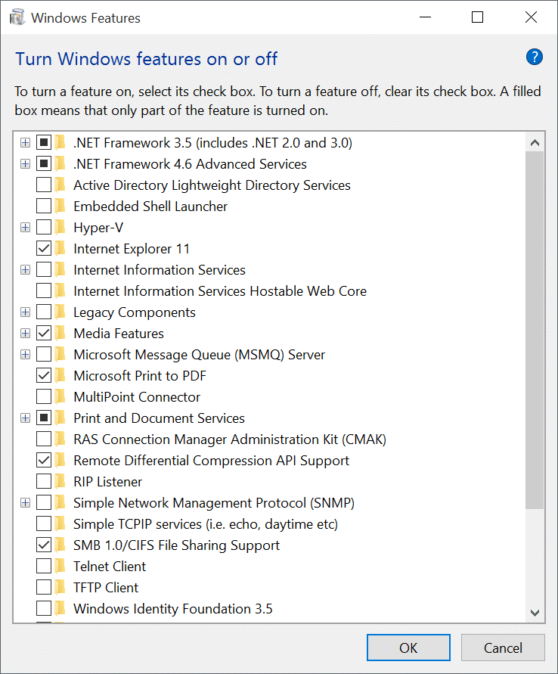This screenshot has height=674, width=558.
Task: Confirm changes with the OK button
Action: pyautogui.click(x=408, y=648)
